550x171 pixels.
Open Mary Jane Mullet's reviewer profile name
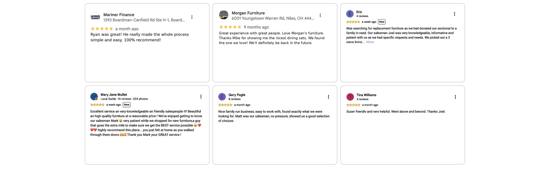pyautogui.click(x=114, y=95)
